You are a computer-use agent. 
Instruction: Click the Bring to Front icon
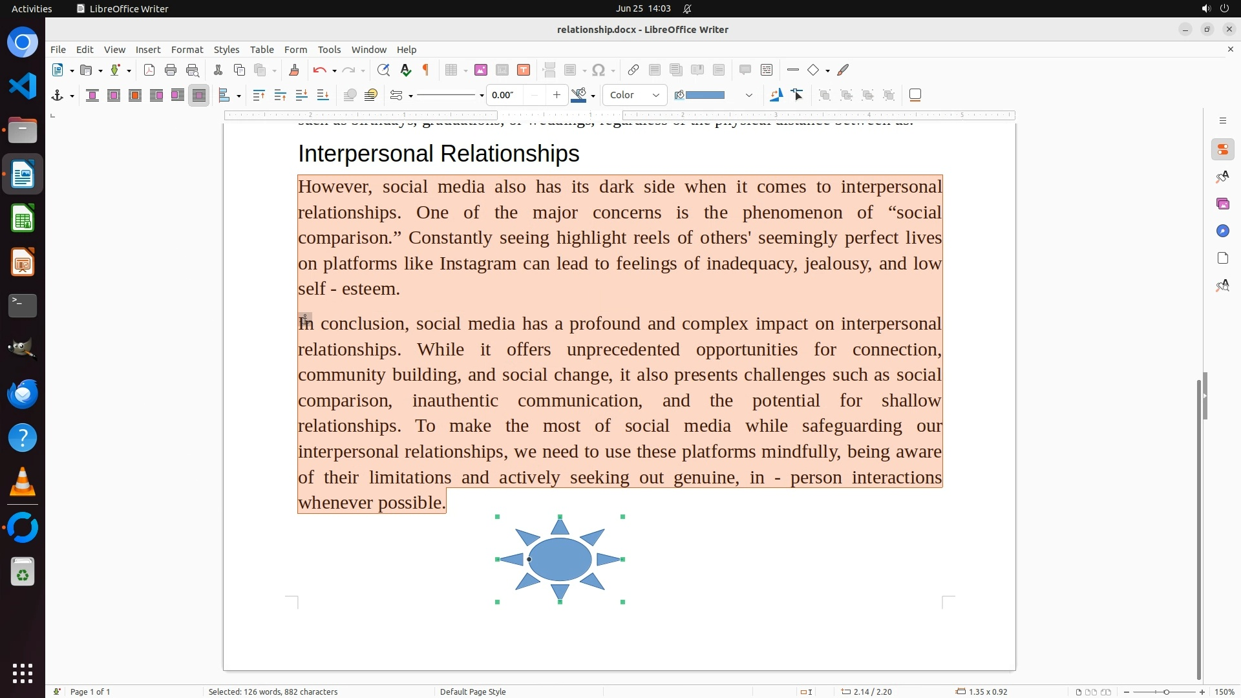(259, 96)
